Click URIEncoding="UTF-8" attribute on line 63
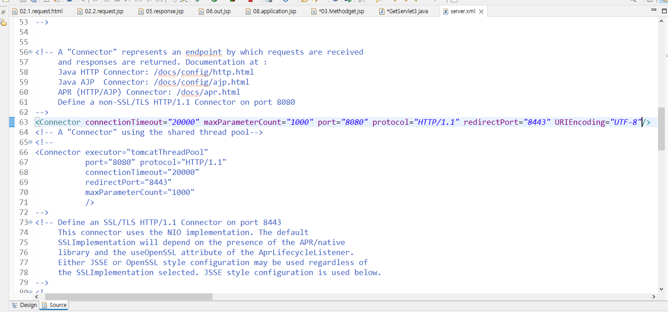Image resolution: width=668 pixels, height=312 pixels. [x=598, y=122]
